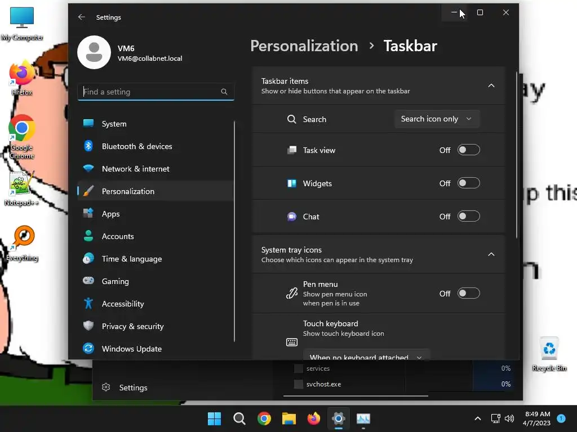Open Bluetooth & devices settings
Viewport: 577px width, 432px height.
coord(156,146)
